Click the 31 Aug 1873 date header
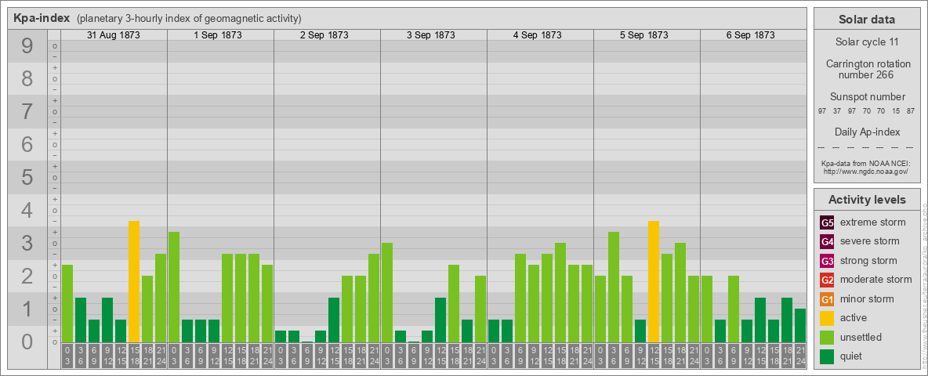 pos(114,35)
